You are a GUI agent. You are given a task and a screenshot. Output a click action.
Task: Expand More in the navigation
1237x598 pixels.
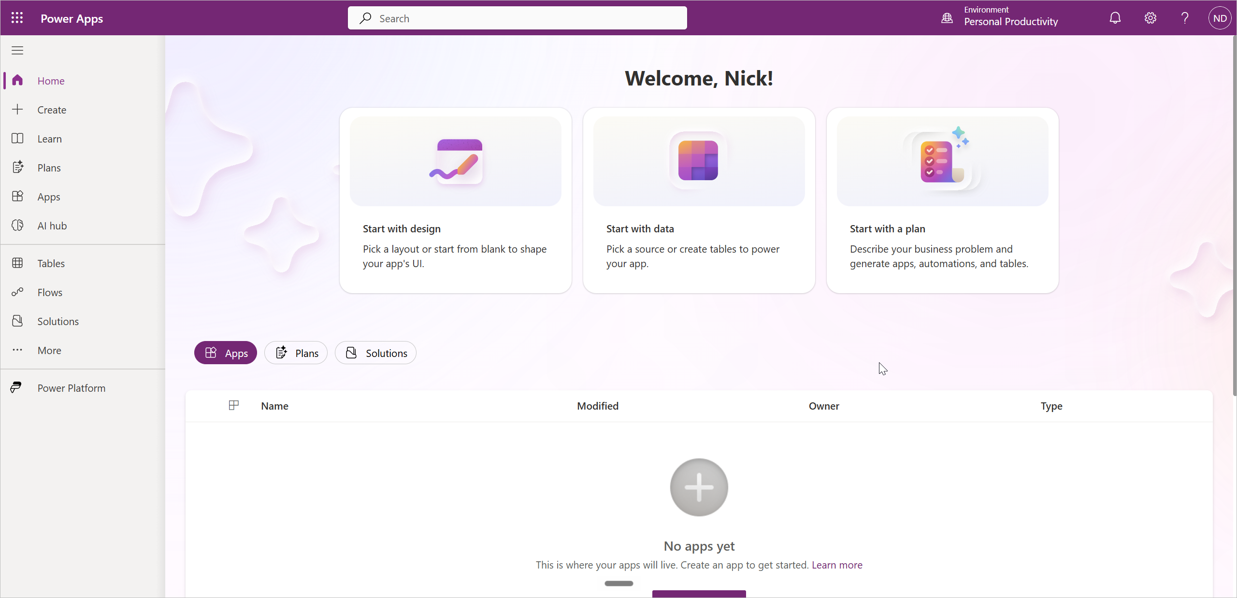[83, 350]
